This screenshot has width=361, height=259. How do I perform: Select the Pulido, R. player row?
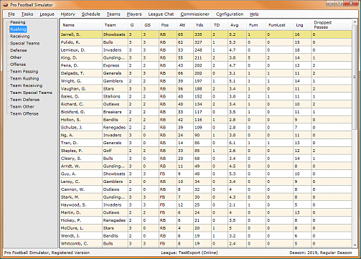pyautogui.click(x=206, y=42)
